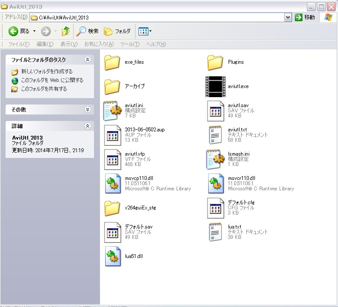Image resolution: width=338 pixels, height=307 pixels.
Task: Click the Plugins folder name
Action: point(236,62)
